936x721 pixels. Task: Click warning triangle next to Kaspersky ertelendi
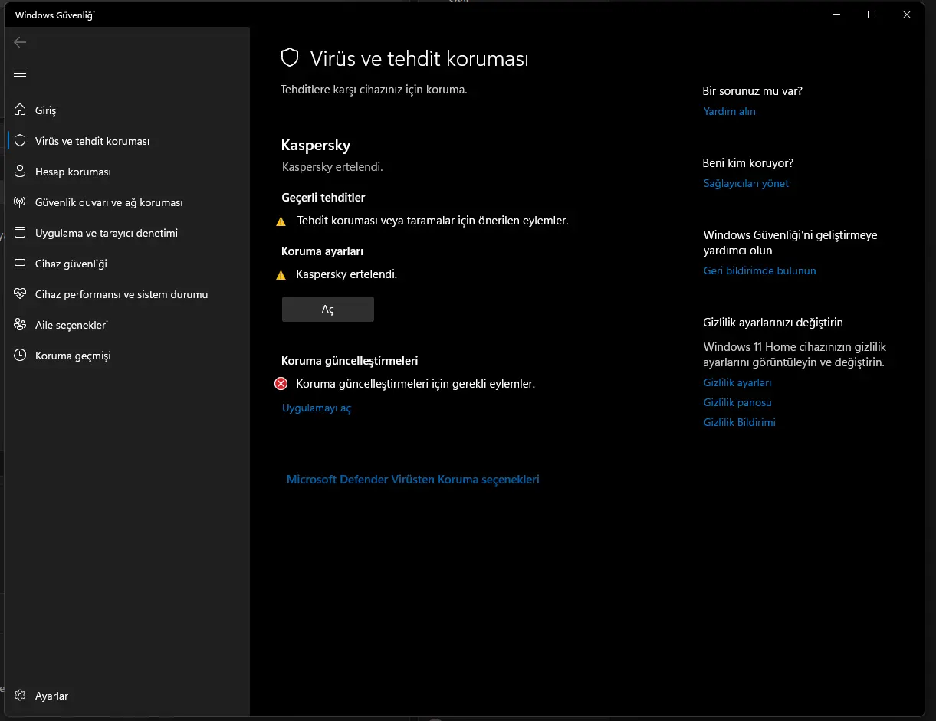pyautogui.click(x=281, y=274)
